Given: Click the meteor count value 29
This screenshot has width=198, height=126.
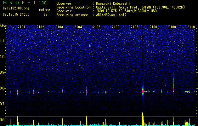Looking at the screenshot, I should [46, 14].
